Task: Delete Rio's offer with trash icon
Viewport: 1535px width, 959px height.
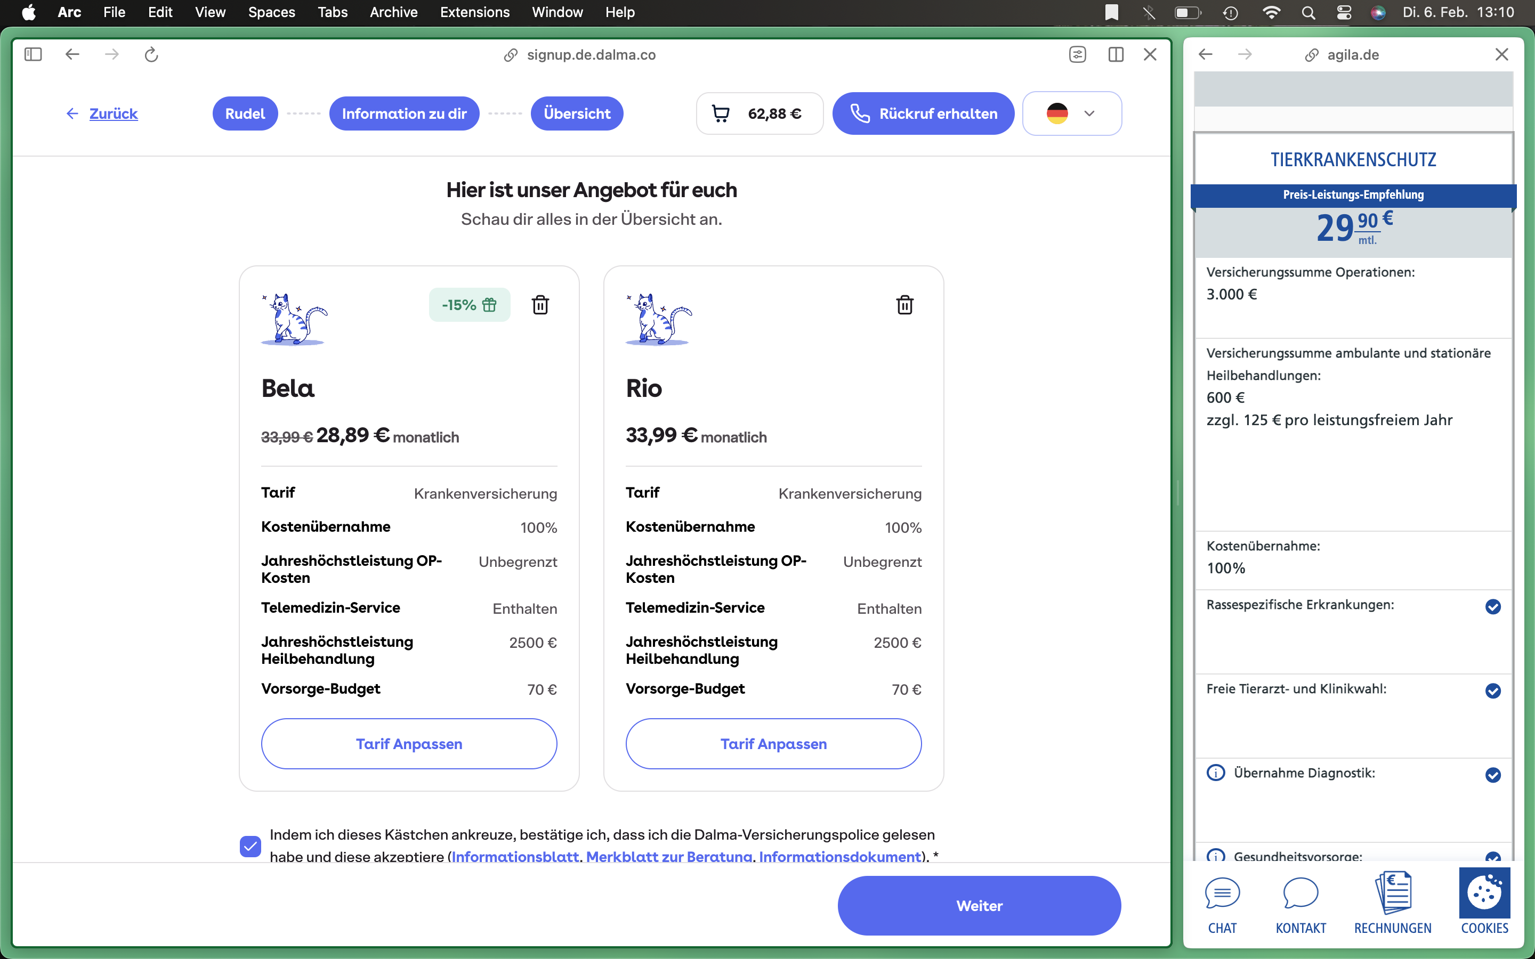Action: (x=905, y=305)
